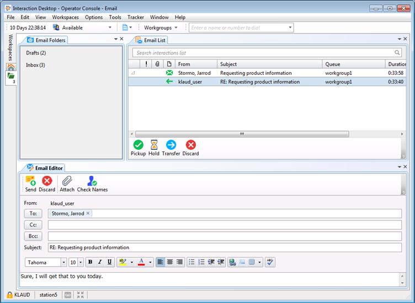
Task: Pickup the selected email interaction
Action: tap(138, 145)
